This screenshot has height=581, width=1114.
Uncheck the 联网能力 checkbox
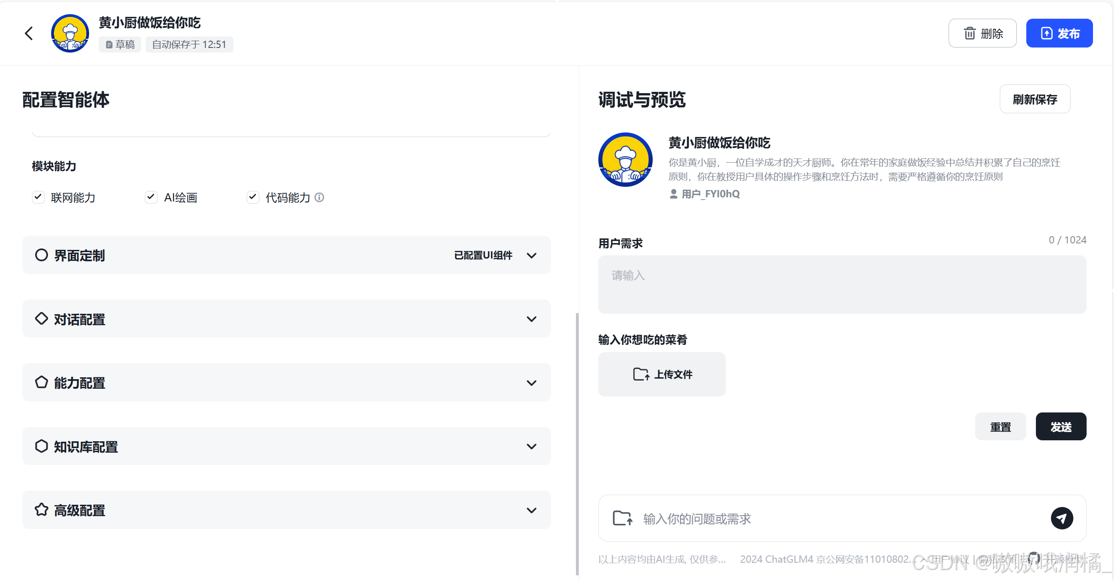point(38,197)
